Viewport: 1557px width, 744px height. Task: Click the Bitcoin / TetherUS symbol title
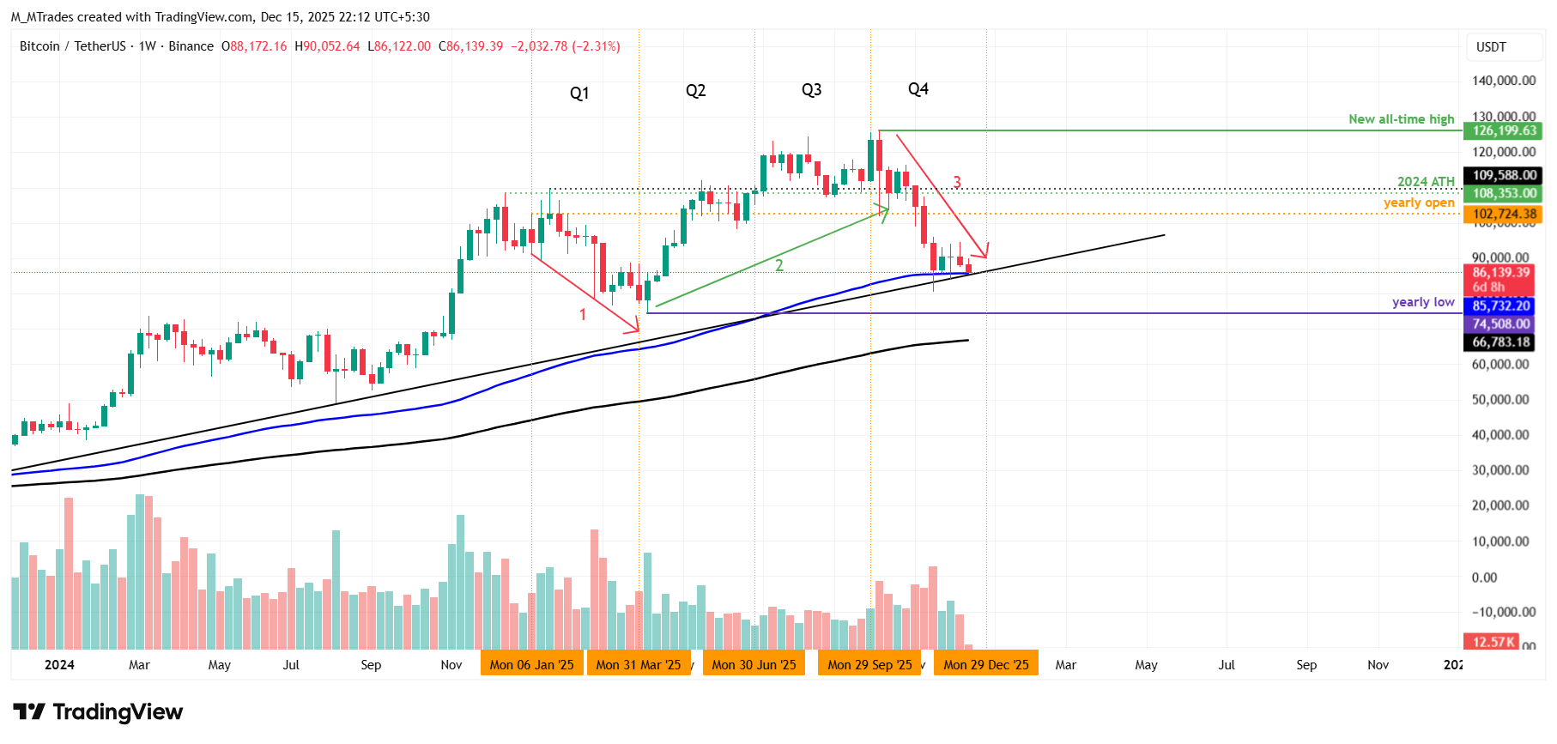coord(73,46)
